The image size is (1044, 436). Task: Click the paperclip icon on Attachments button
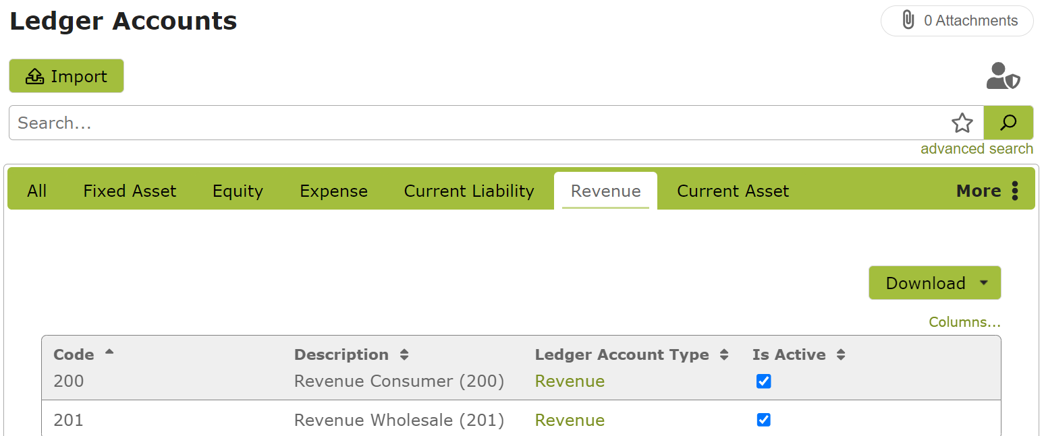pos(910,20)
